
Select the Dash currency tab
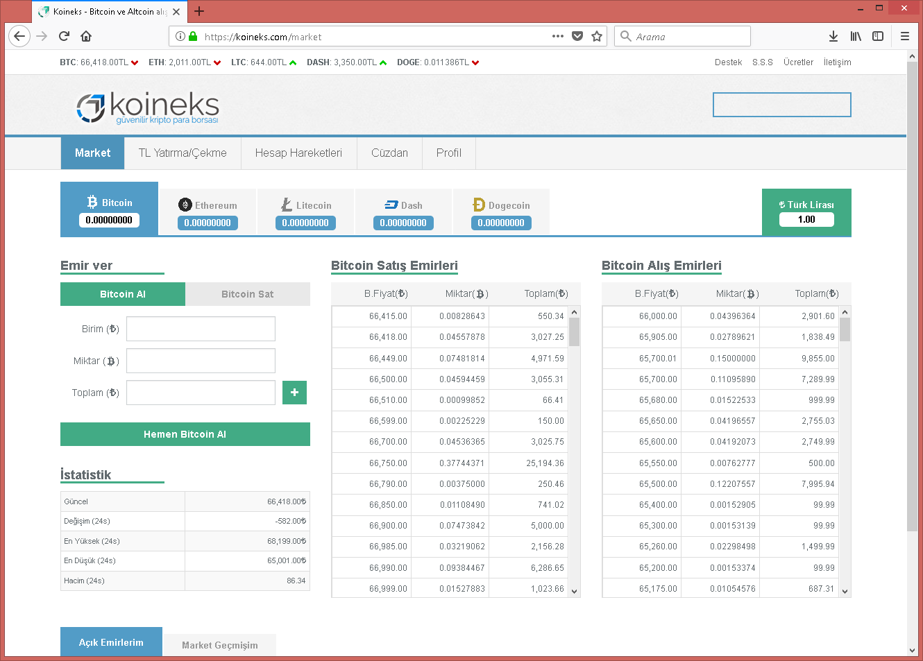(403, 212)
